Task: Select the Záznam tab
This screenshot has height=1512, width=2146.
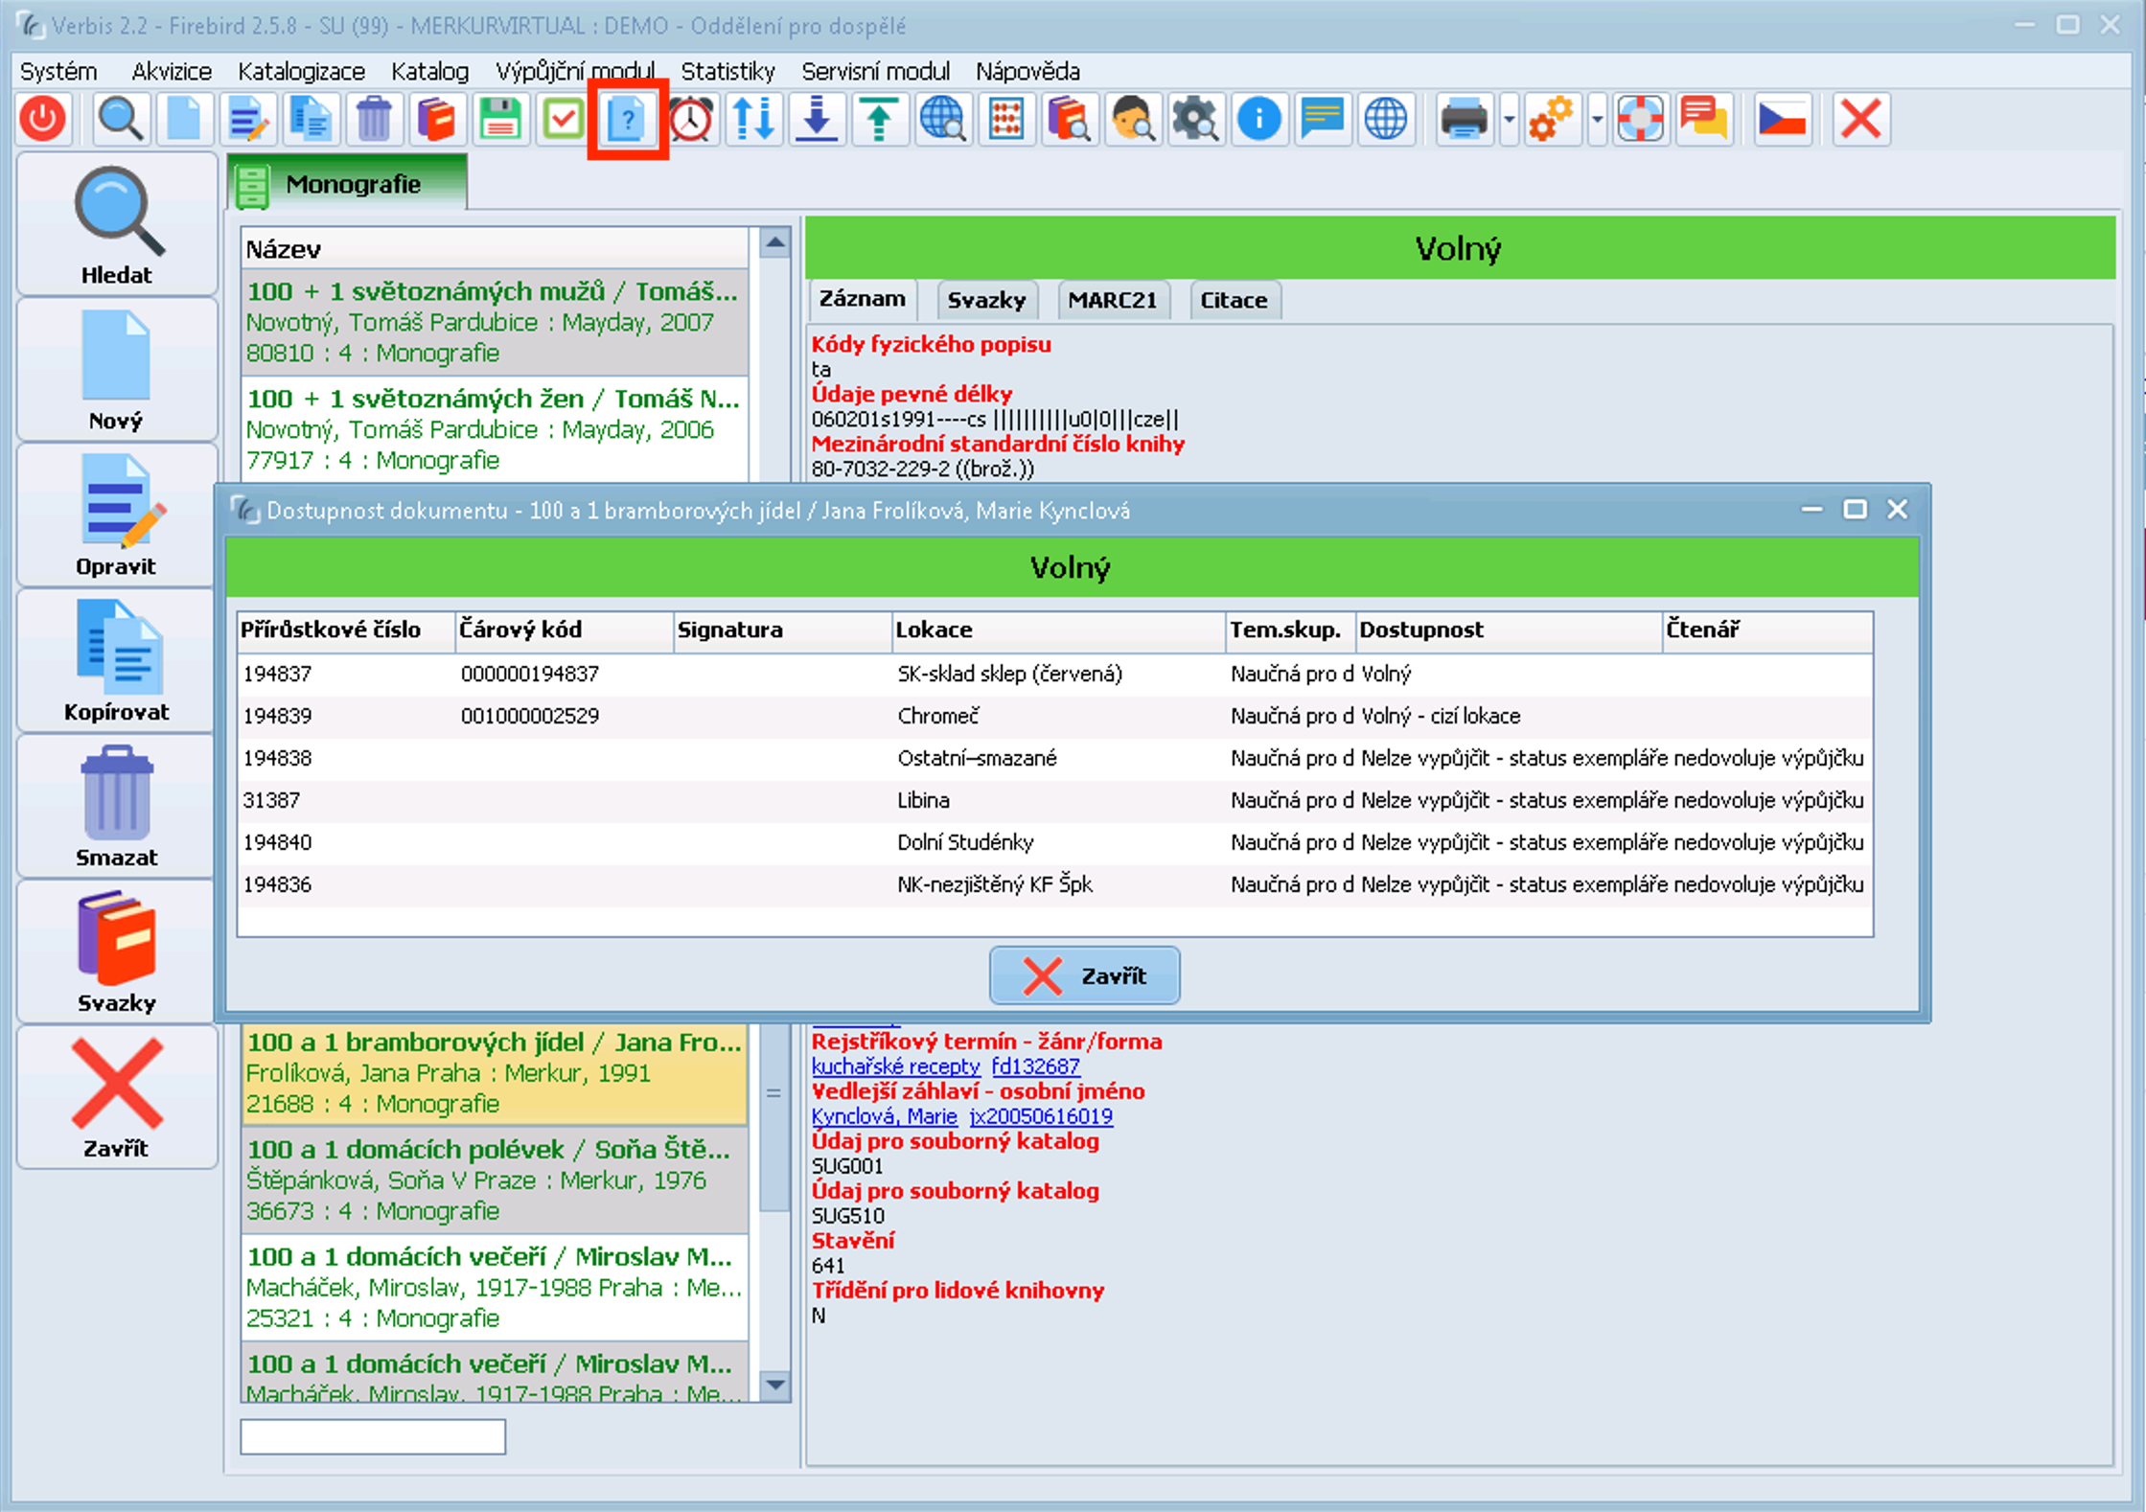Action: pyautogui.click(x=863, y=299)
